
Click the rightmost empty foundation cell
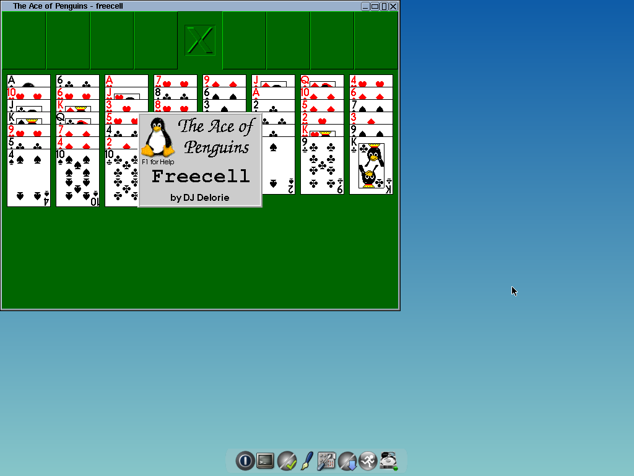click(x=376, y=40)
